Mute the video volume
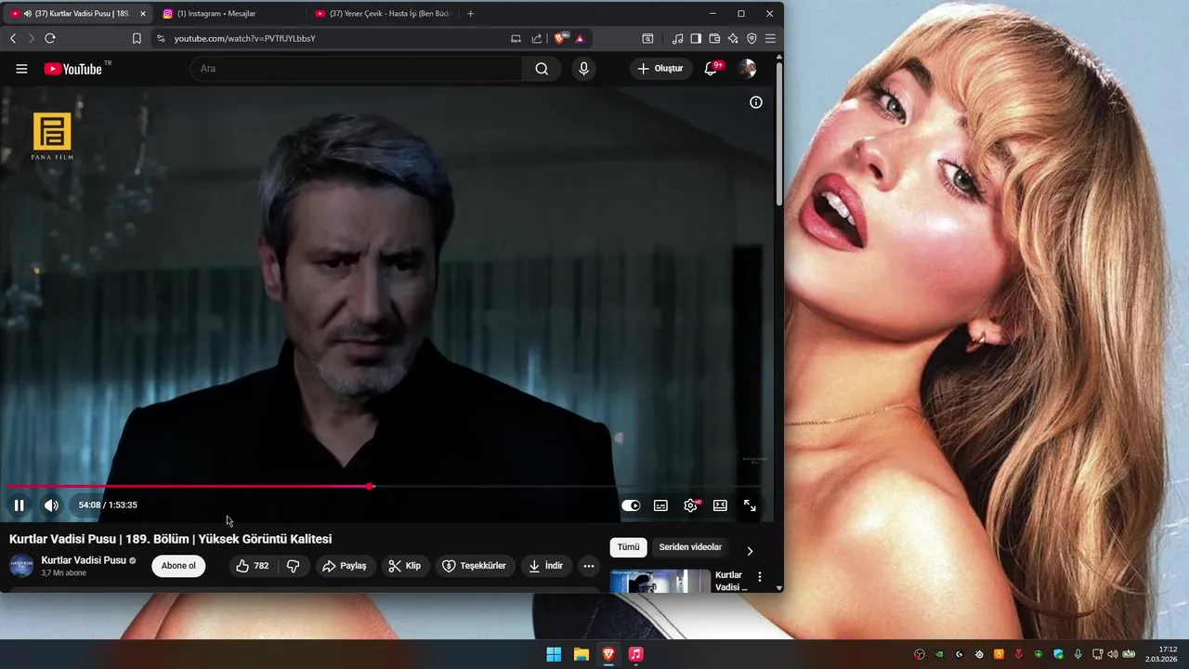The width and height of the screenshot is (1189, 669). tap(51, 505)
